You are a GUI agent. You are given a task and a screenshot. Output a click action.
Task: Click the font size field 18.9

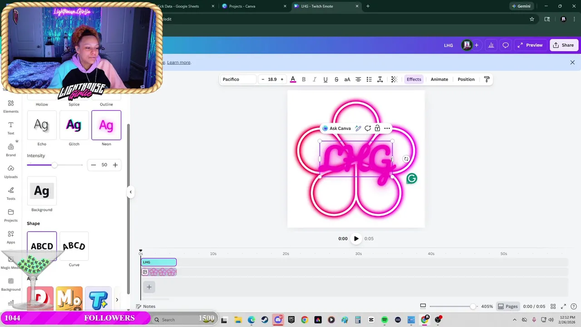(272, 79)
